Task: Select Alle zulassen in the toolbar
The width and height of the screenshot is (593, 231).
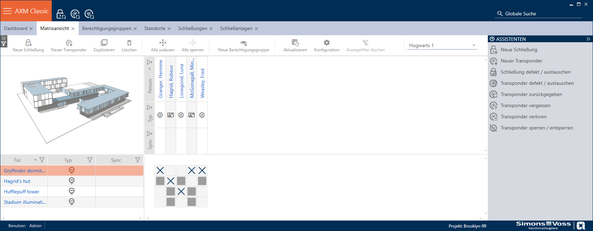Action: pos(162,43)
